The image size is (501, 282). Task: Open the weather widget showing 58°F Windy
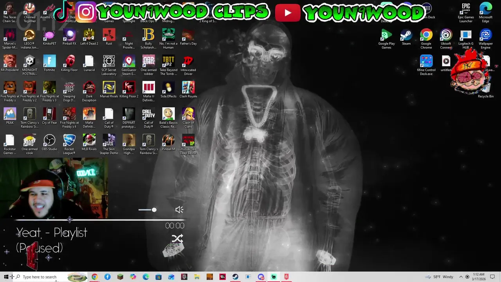(x=439, y=277)
